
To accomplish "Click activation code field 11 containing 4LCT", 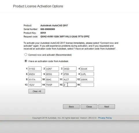I will [70, 80].
